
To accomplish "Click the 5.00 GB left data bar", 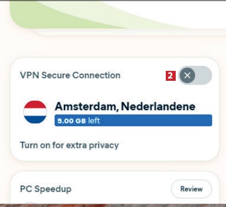I will click(133, 121).
